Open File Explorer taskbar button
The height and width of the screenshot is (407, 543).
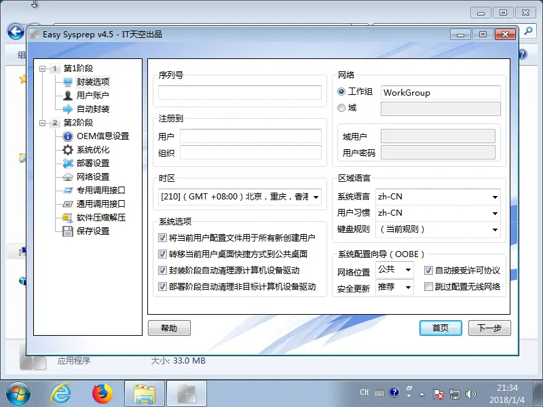click(145, 393)
